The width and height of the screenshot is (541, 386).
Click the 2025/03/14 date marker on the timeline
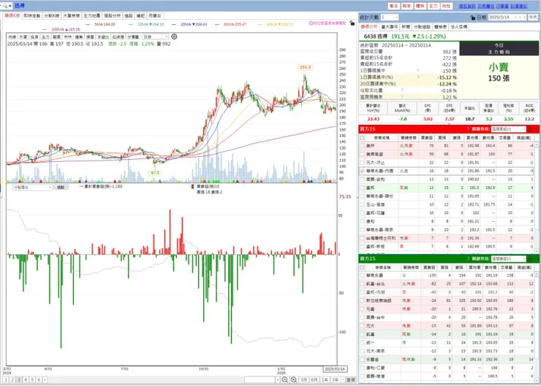335,368
